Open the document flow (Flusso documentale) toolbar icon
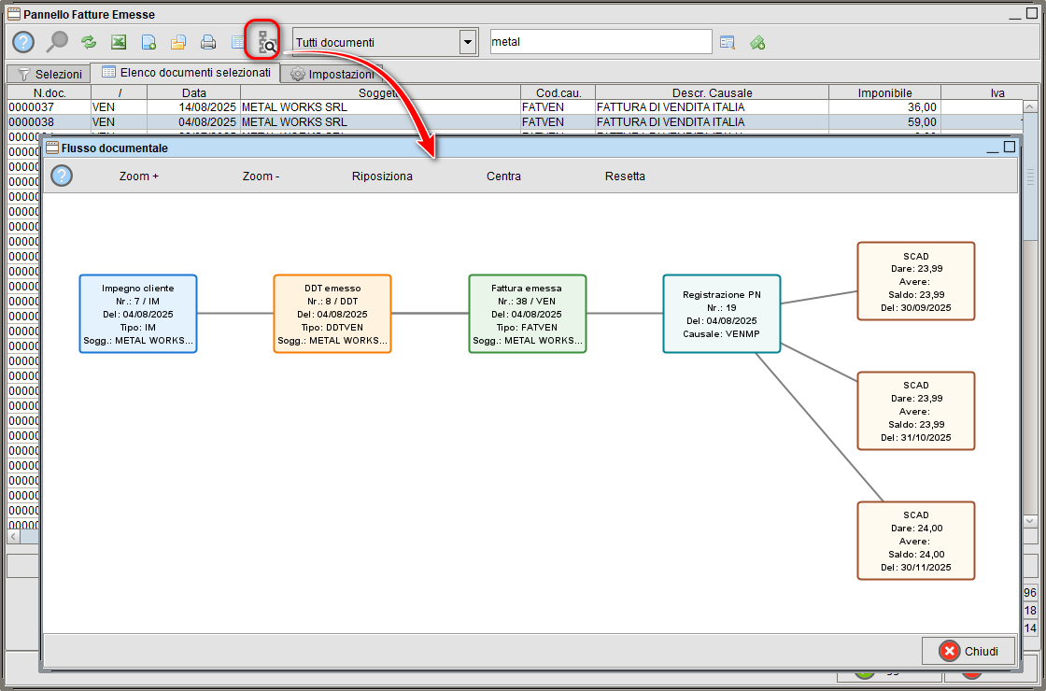Screen dimensions: 1046x691 262,41
